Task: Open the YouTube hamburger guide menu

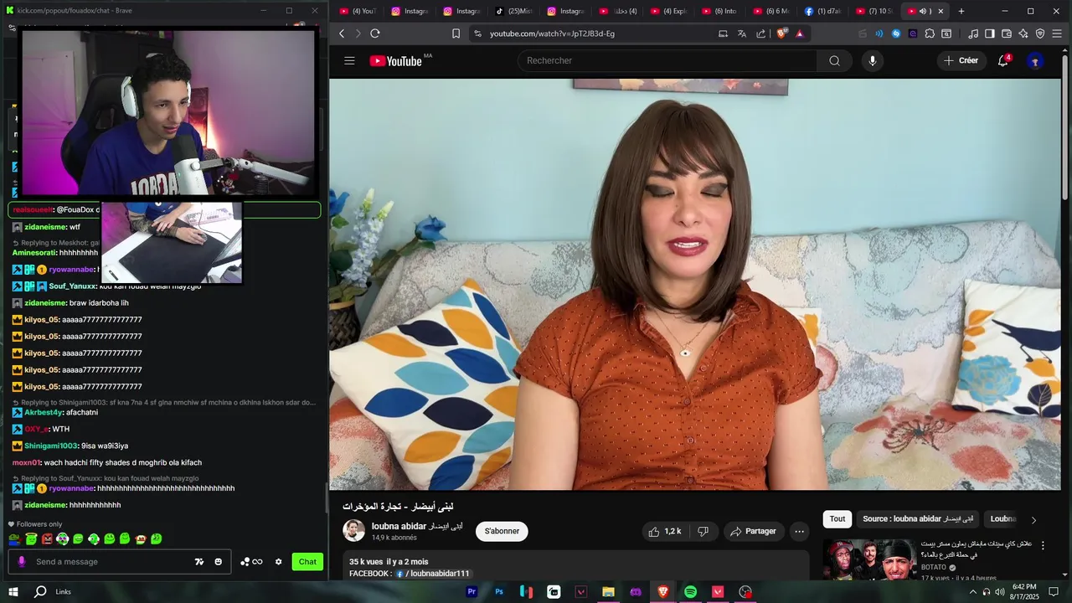Action: pyautogui.click(x=349, y=60)
